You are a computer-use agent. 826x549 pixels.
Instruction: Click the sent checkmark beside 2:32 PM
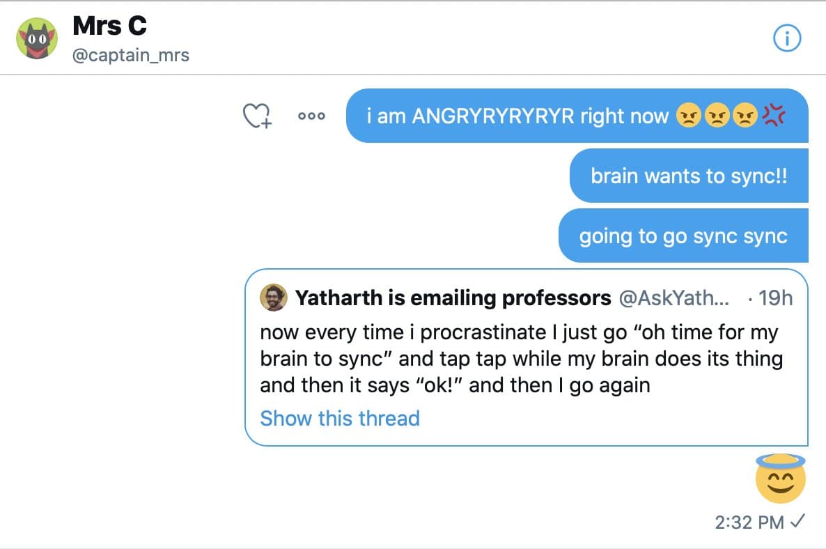click(x=799, y=521)
